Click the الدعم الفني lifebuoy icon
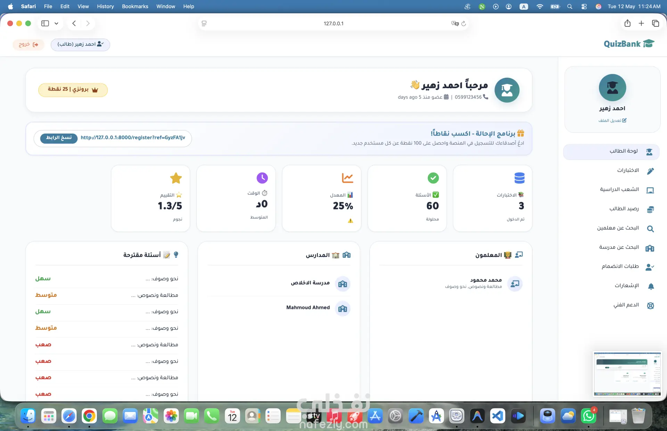 click(650, 305)
